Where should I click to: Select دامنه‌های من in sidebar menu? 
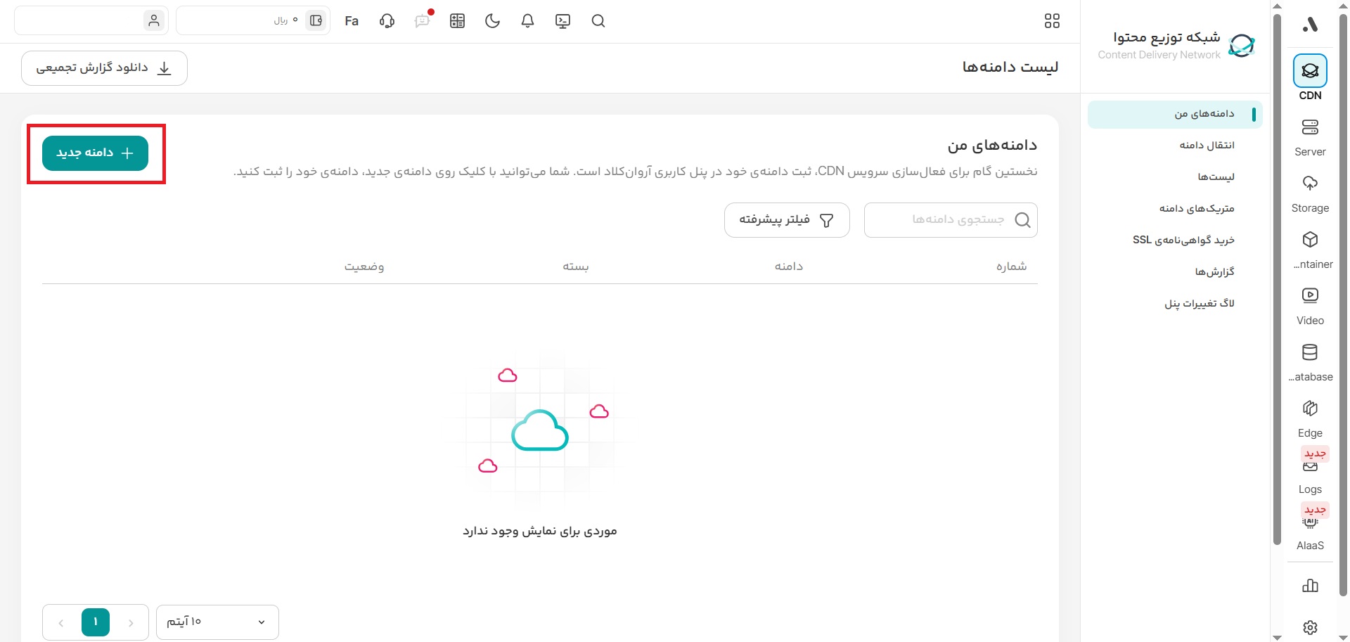point(1175,114)
